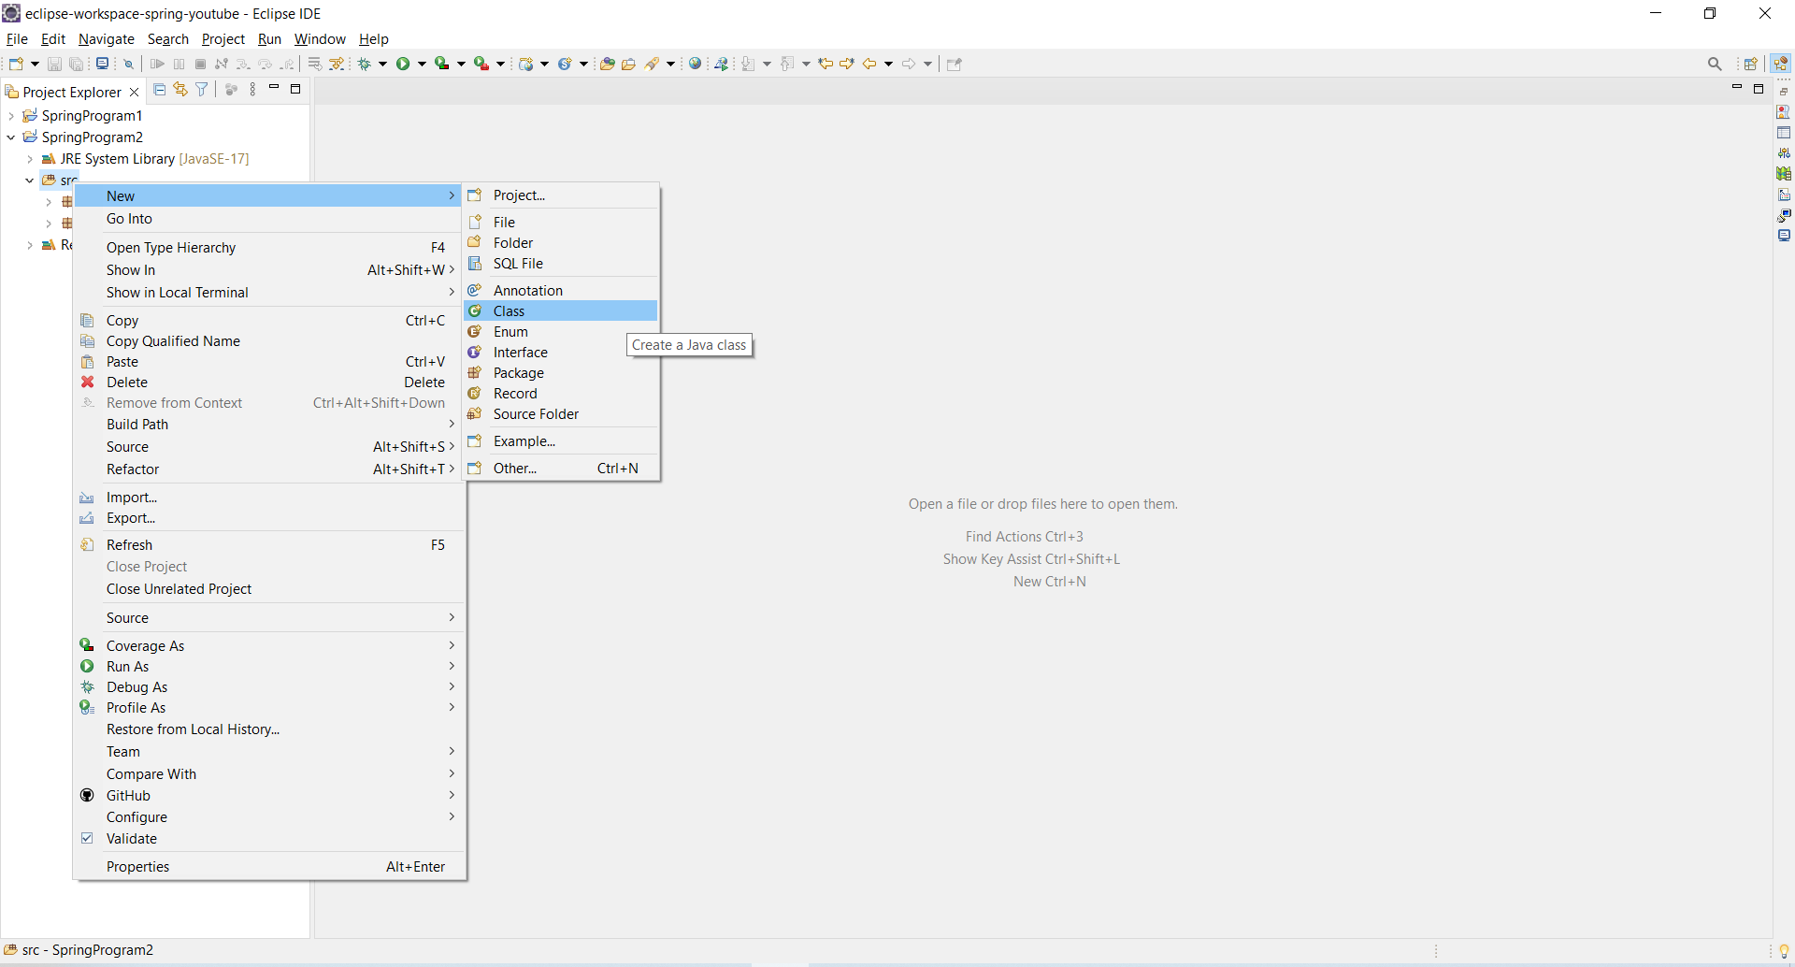This screenshot has width=1795, height=967.
Task: Click the New wizard toolbar icon
Action: (16, 64)
